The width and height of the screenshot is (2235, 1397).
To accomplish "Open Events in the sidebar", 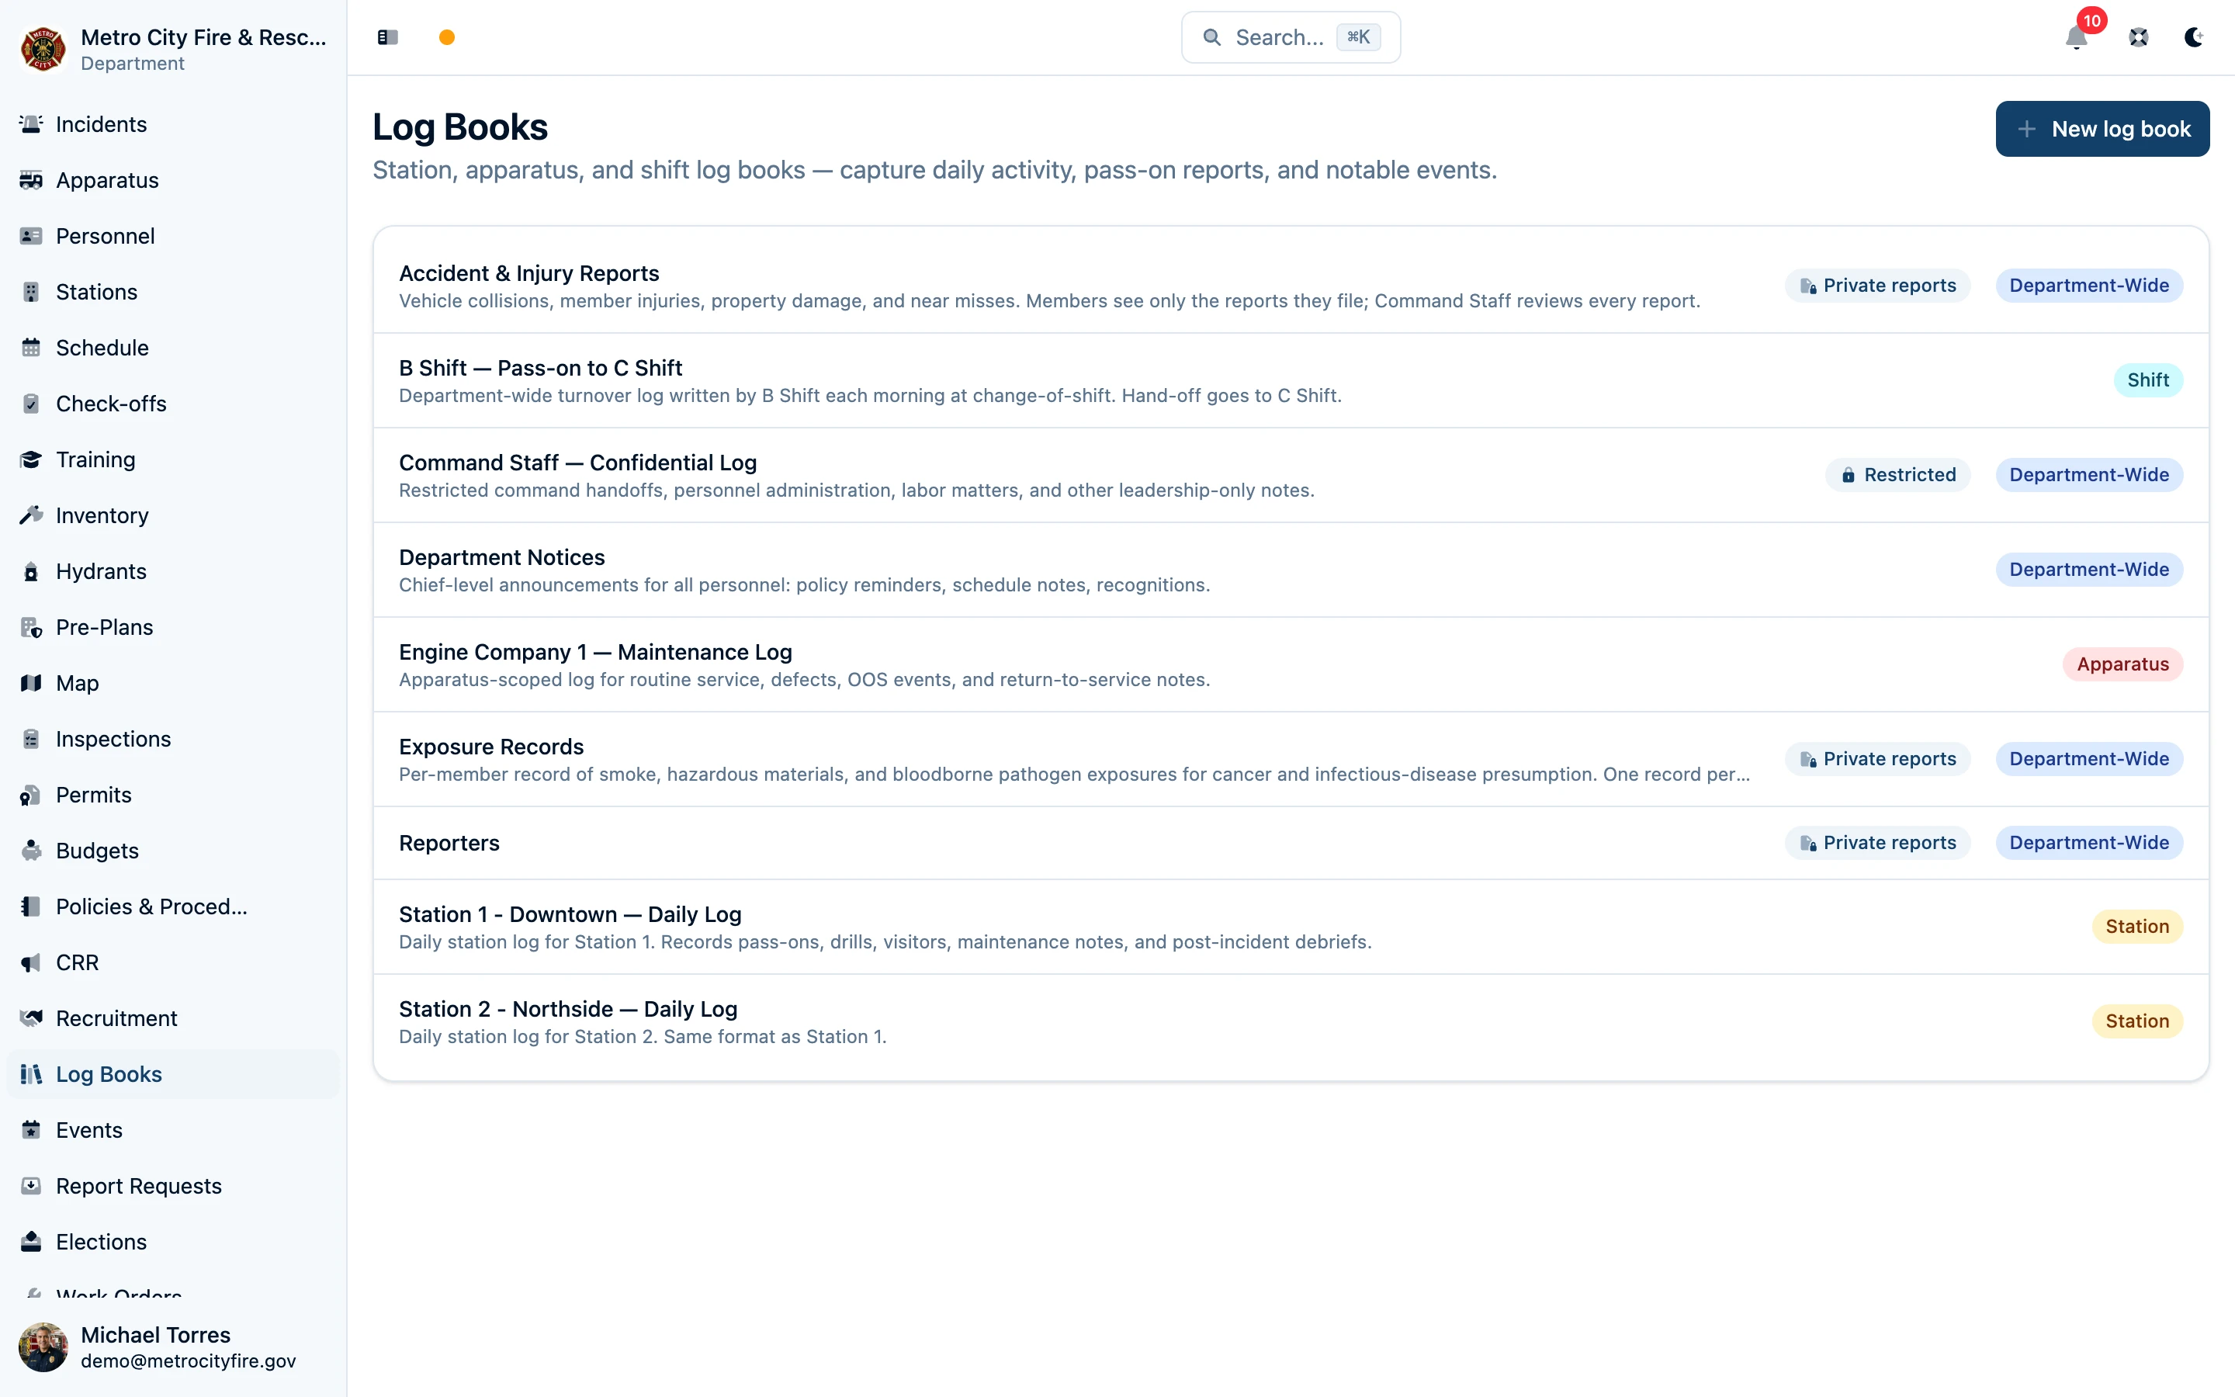I will coord(173,1130).
